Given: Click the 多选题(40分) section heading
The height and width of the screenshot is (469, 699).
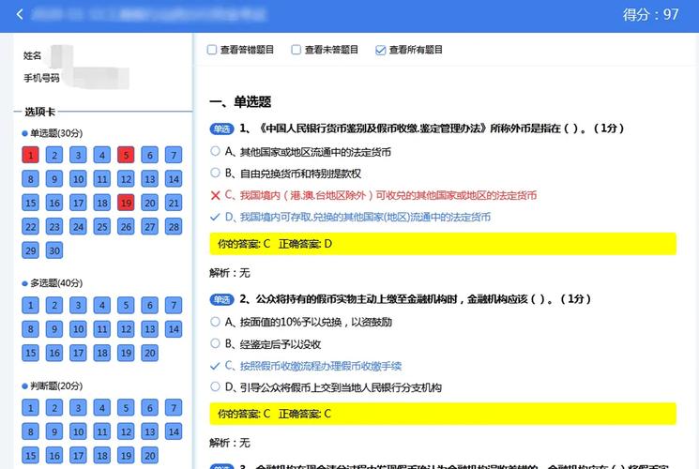Looking at the screenshot, I should (56, 282).
